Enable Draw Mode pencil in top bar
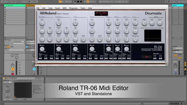 pyautogui.click(x=166, y=2)
